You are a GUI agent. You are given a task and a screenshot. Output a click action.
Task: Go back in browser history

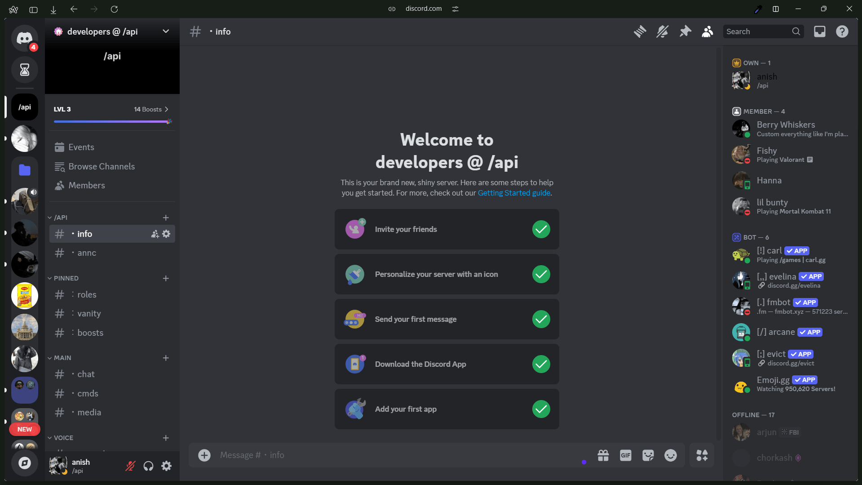[74, 9]
